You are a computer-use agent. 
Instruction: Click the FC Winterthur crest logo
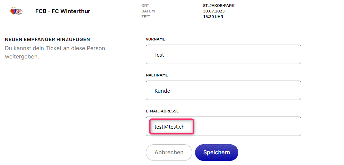[19, 12]
